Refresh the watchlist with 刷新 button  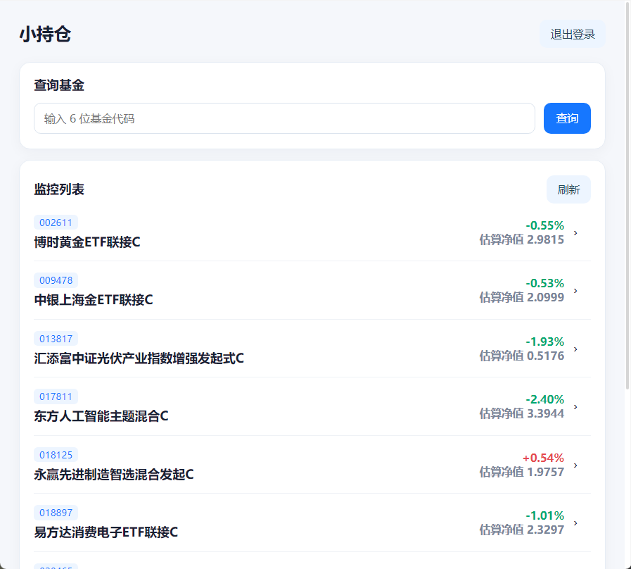[x=568, y=189]
